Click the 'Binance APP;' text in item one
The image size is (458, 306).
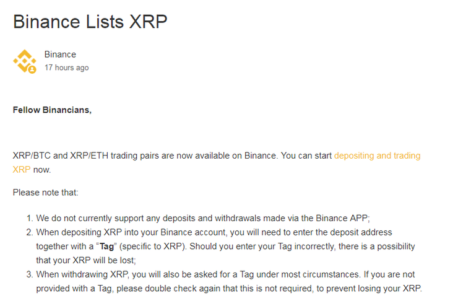click(x=343, y=218)
